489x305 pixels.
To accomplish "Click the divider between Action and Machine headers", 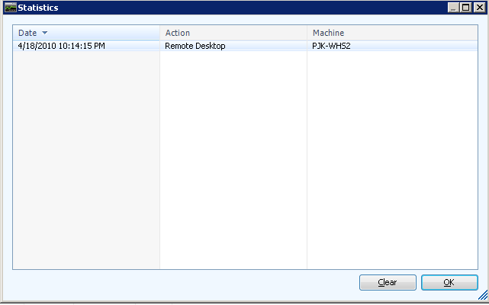I will coord(307,33).
